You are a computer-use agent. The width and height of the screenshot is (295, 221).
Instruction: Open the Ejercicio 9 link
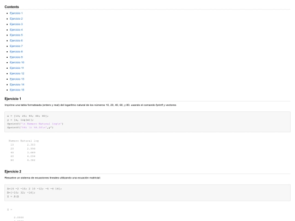pos(16,57)
